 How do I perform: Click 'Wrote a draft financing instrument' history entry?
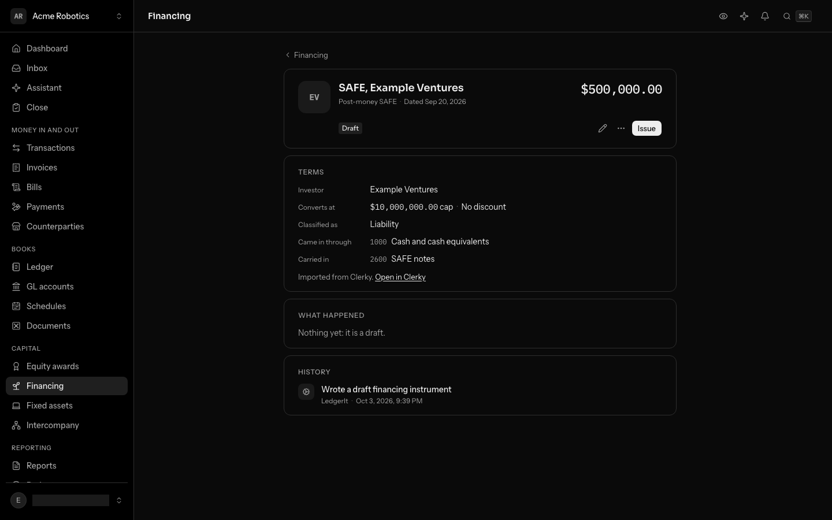[387, 389]
